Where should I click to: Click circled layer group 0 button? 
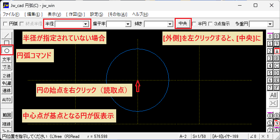pos(270,116)
